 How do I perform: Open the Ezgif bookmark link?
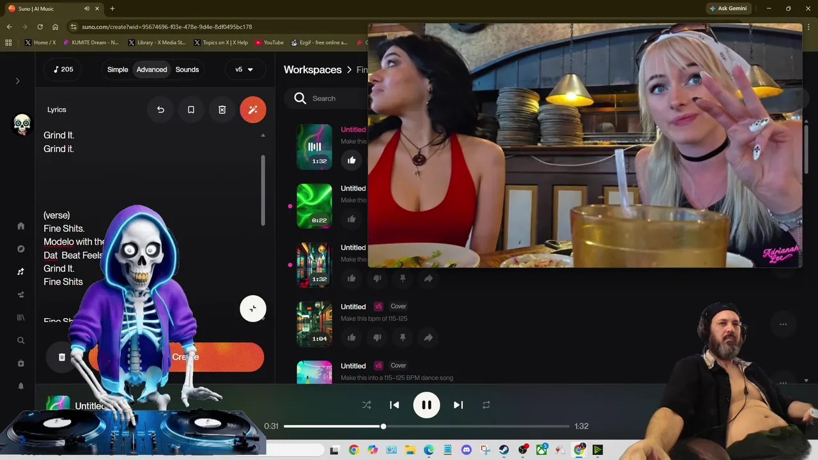[x=319, y=42]
